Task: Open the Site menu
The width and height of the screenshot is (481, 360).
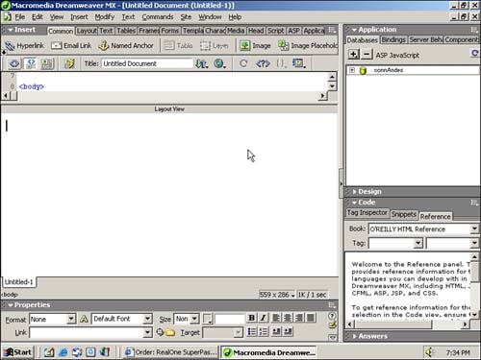Action: 186,17
